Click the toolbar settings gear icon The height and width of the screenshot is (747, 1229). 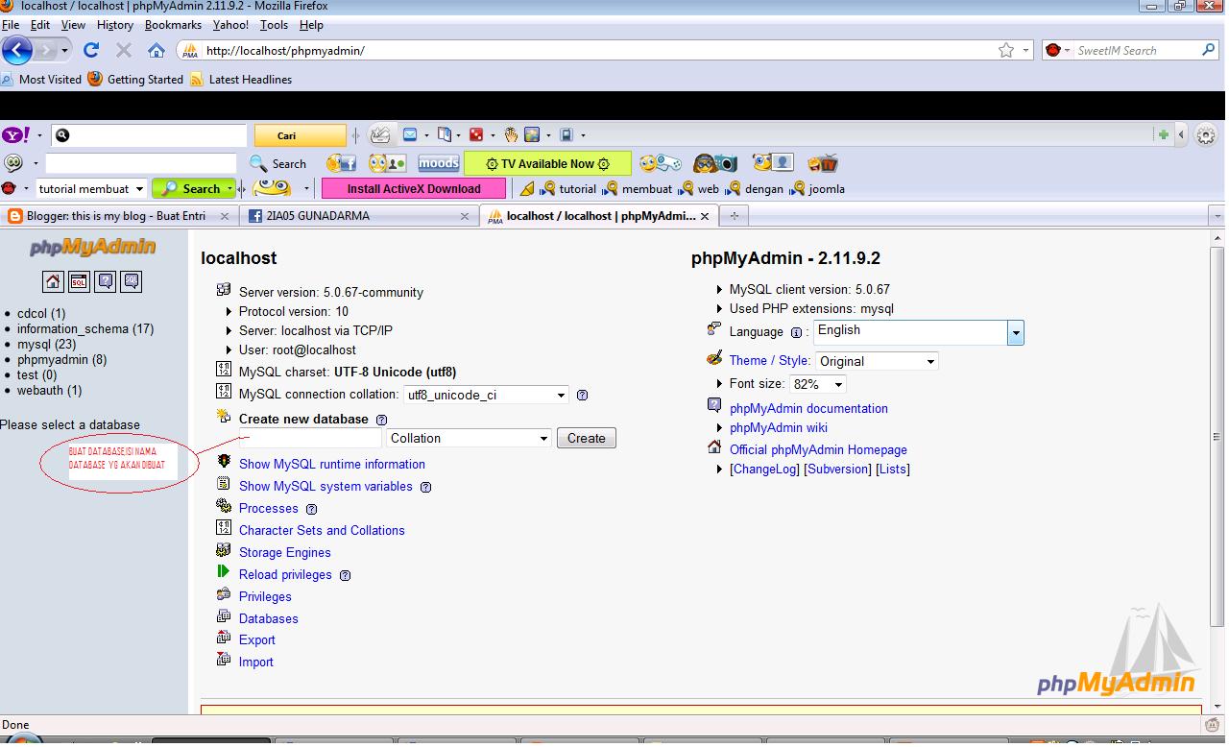(1206, 135)
